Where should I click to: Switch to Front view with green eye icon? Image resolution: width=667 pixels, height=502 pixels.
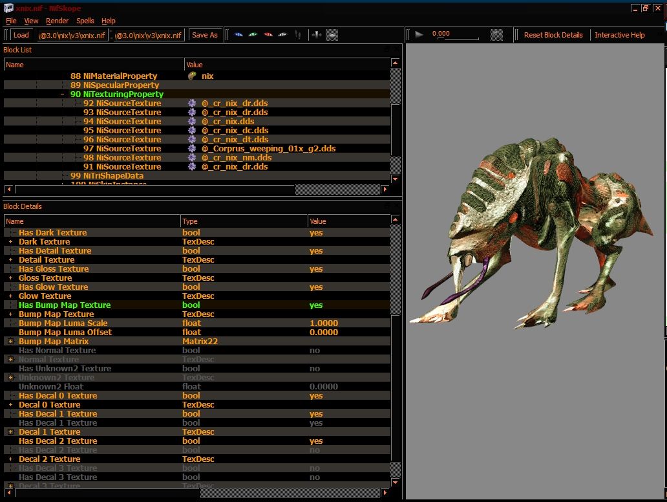(x=253, y=35)
